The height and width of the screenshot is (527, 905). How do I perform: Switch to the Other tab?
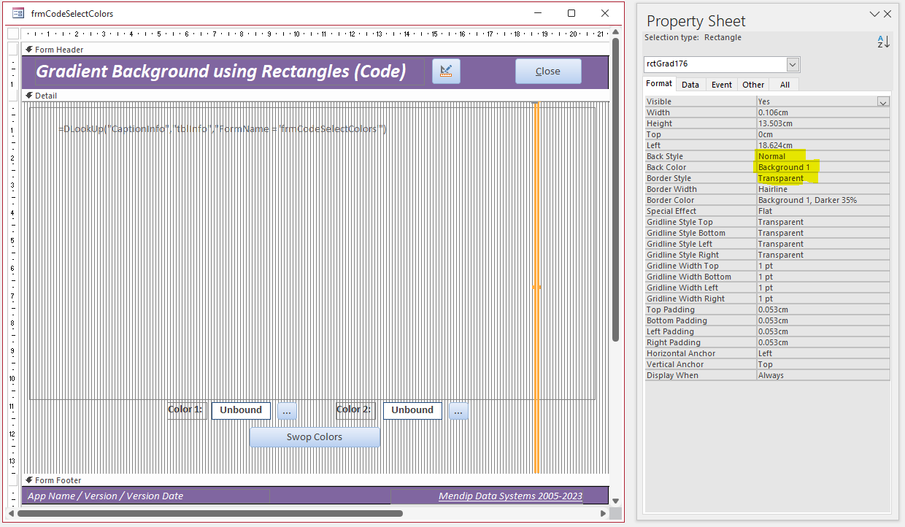[753, 85]
